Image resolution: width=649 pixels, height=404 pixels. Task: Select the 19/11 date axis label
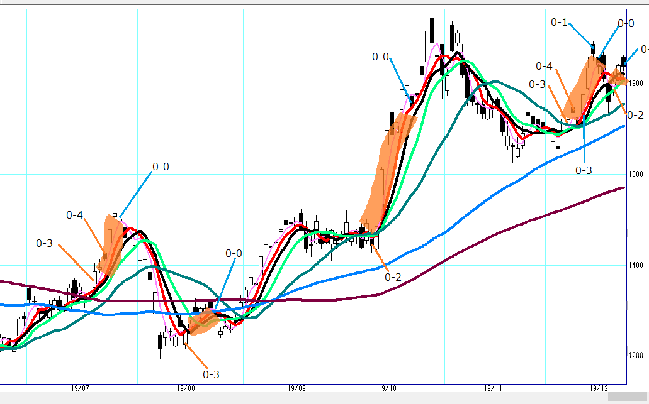point(493,388)
